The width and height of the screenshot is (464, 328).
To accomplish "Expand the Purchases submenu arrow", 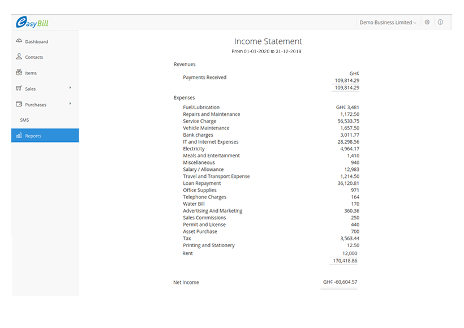I will click(70, 103).
